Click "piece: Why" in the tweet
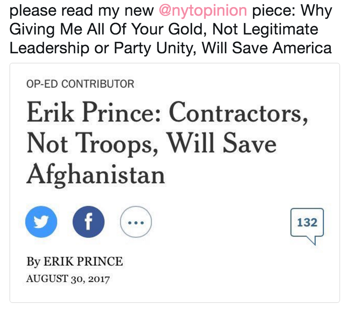Viewport: 346px width, 310px height. [292, 11]
